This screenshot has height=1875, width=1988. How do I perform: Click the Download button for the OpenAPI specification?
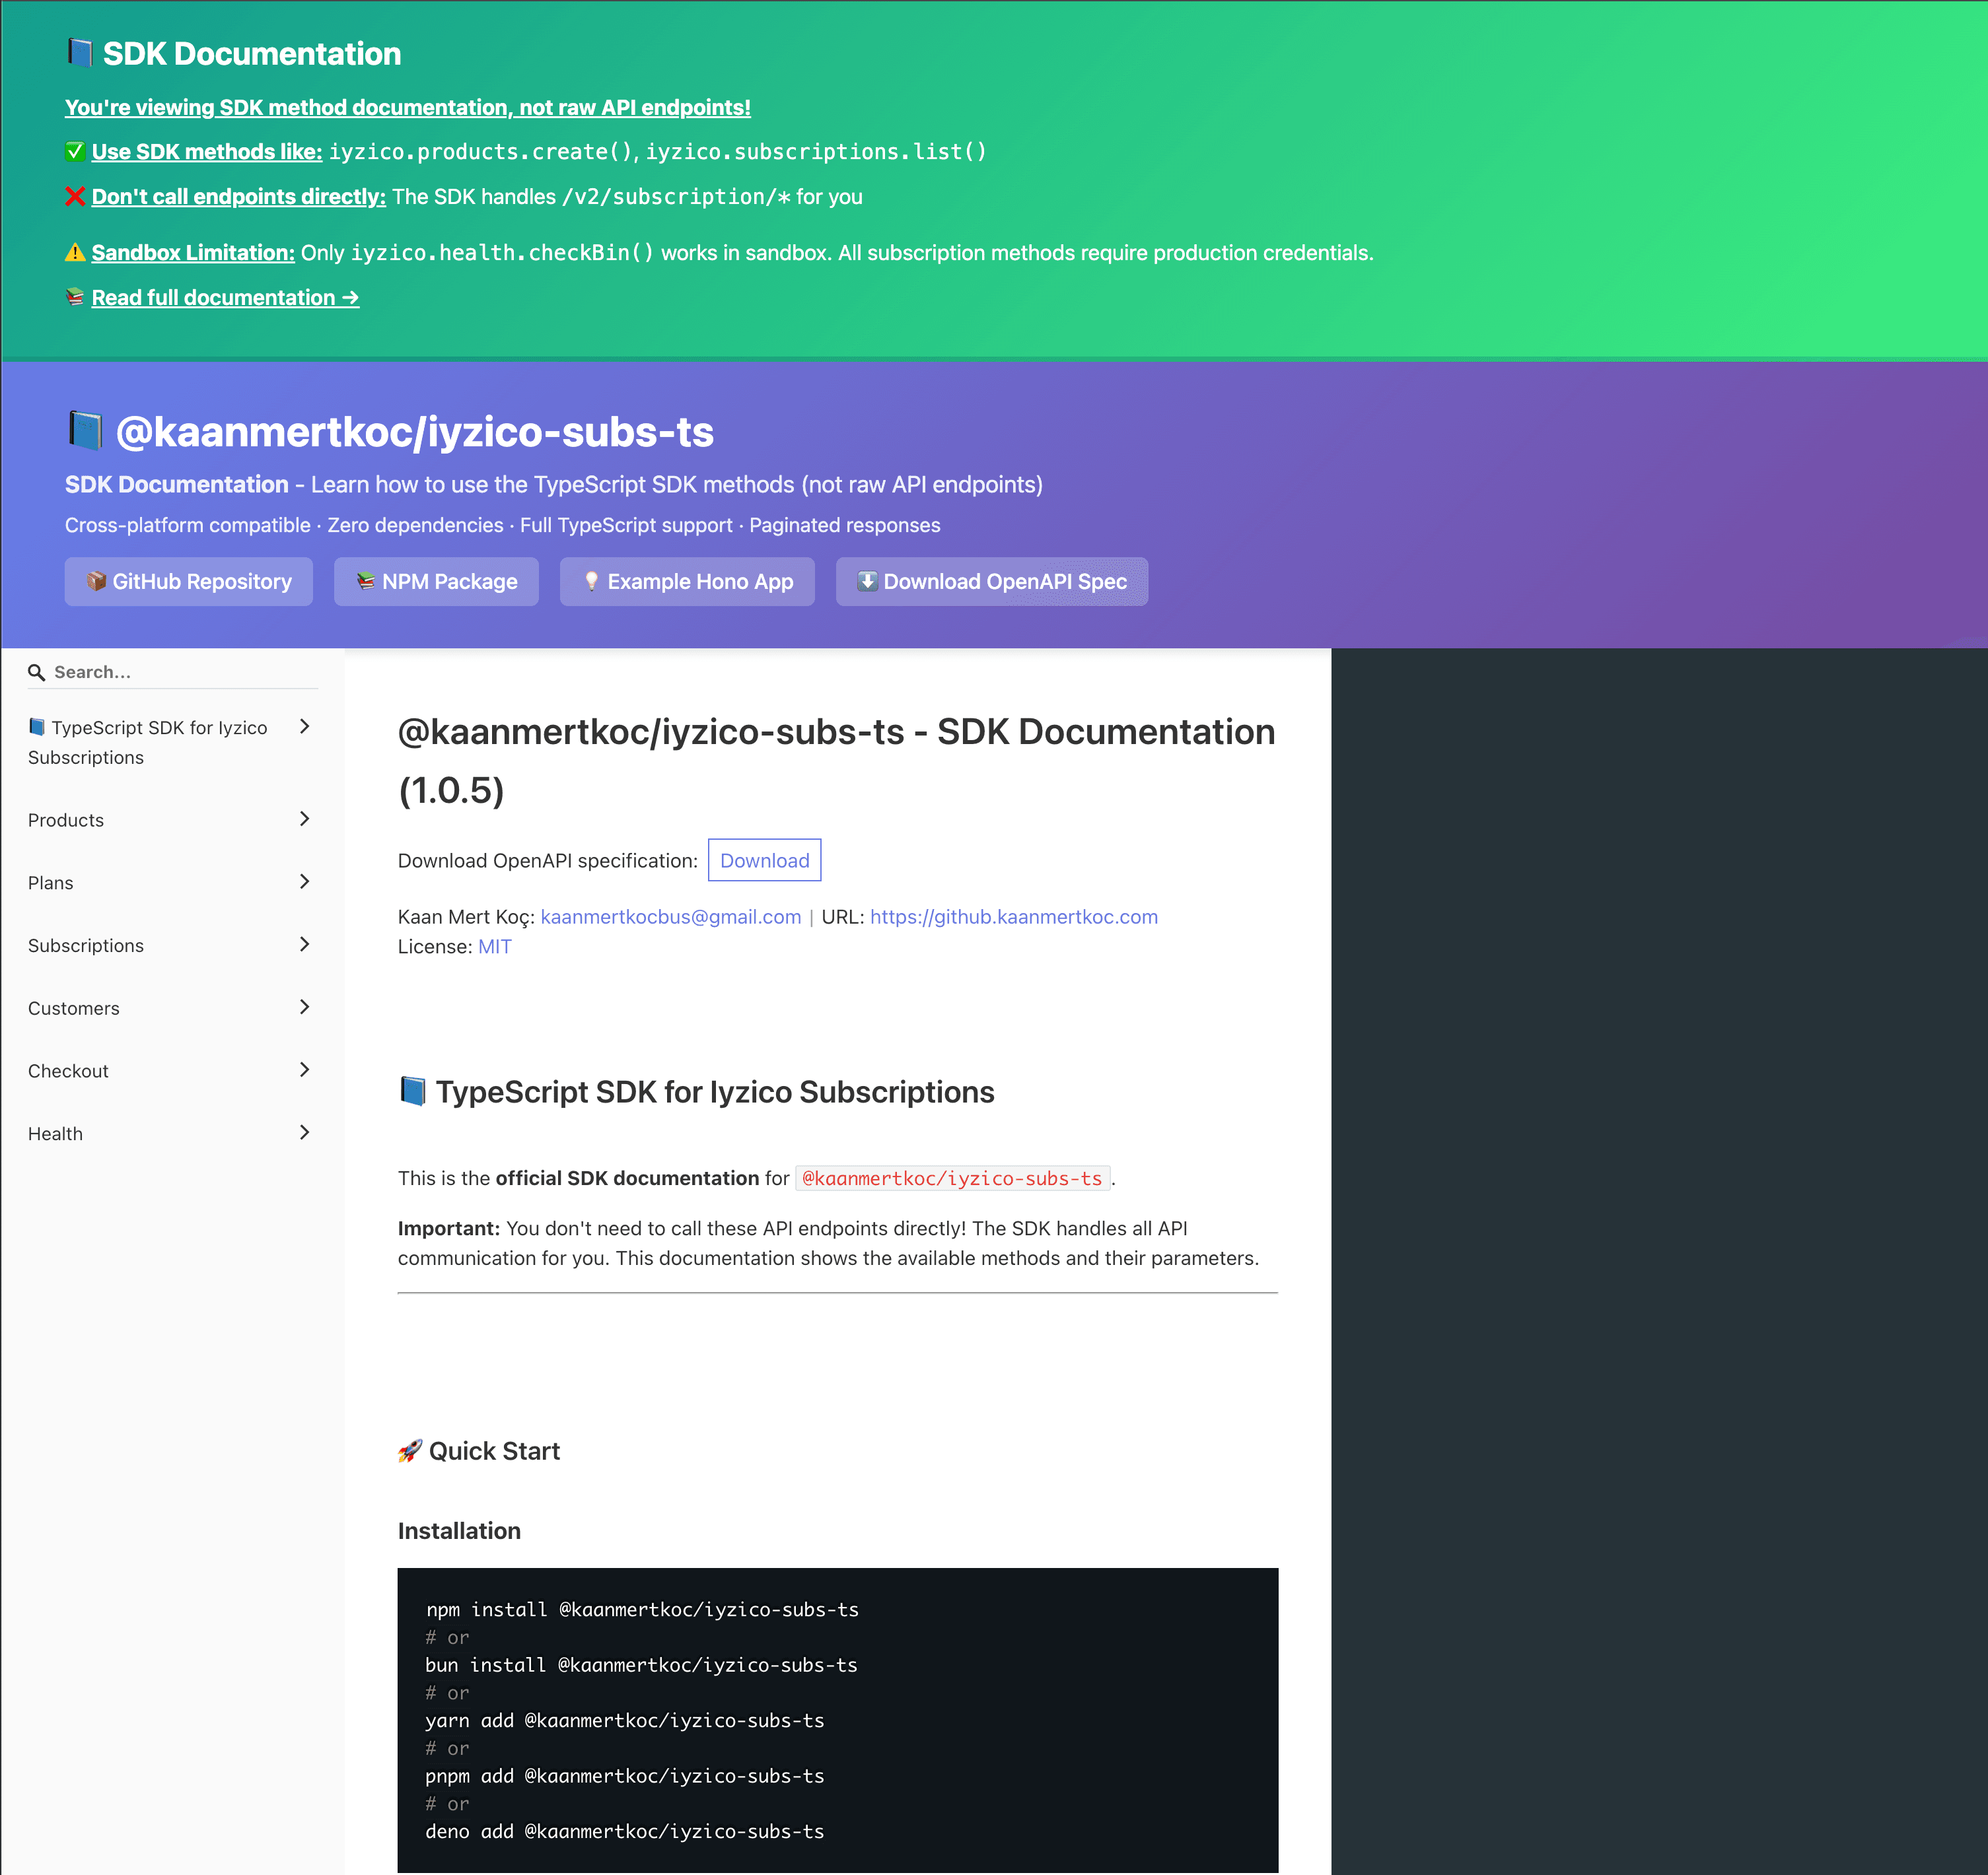click(764, 860)
